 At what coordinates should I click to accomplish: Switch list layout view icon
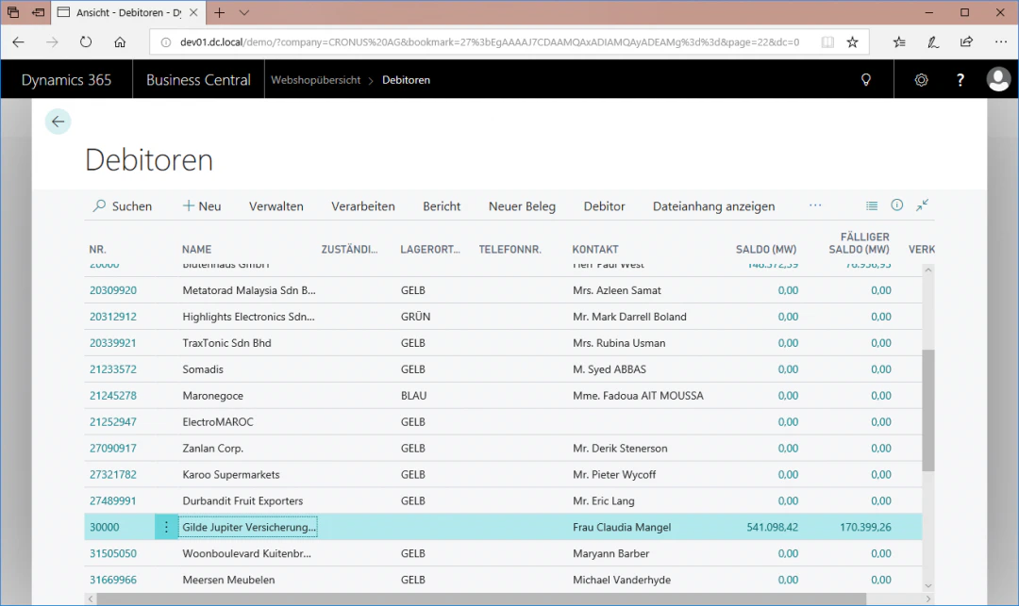point(872,205)
